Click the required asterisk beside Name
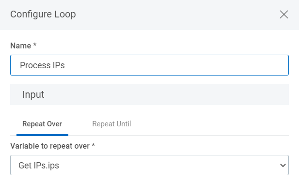The height and width of the screenshot is (182, 299). click(35, 45)
